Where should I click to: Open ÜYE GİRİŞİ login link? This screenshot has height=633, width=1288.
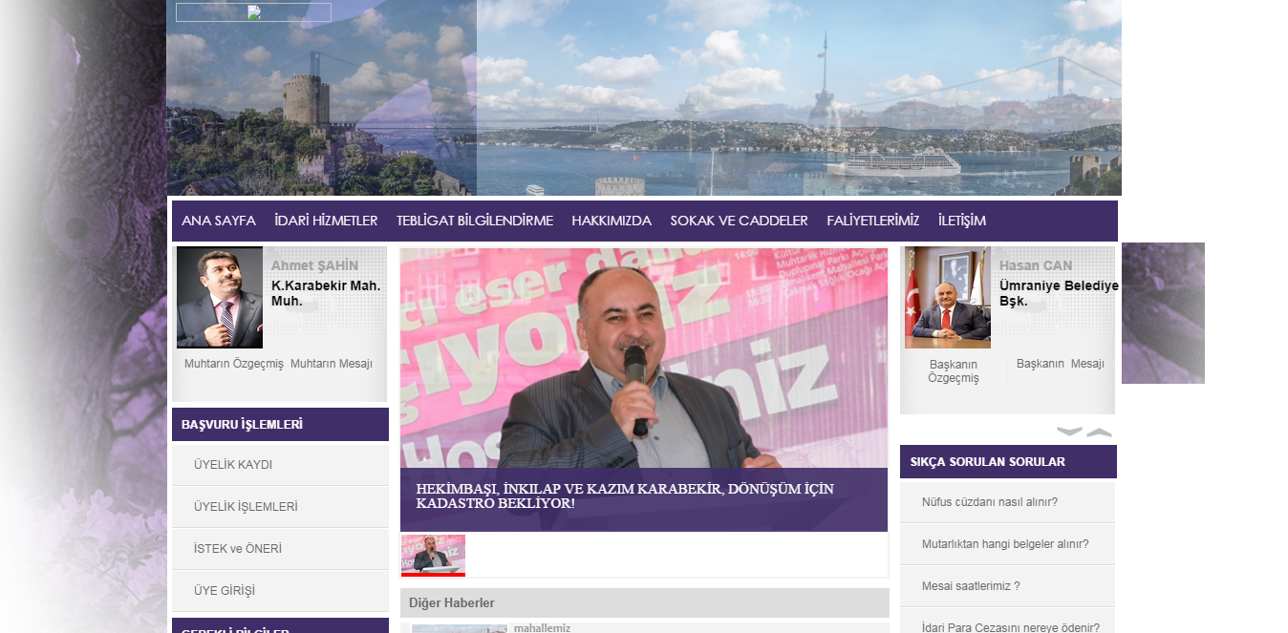(x=225, y=591)
